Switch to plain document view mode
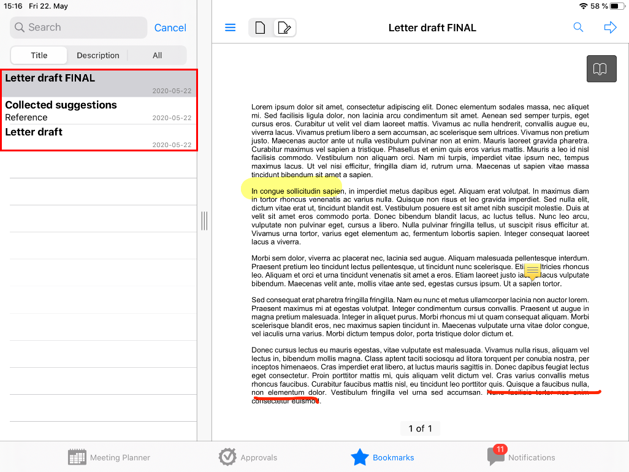This screenshot has width=629, height=472. point(261,28)
